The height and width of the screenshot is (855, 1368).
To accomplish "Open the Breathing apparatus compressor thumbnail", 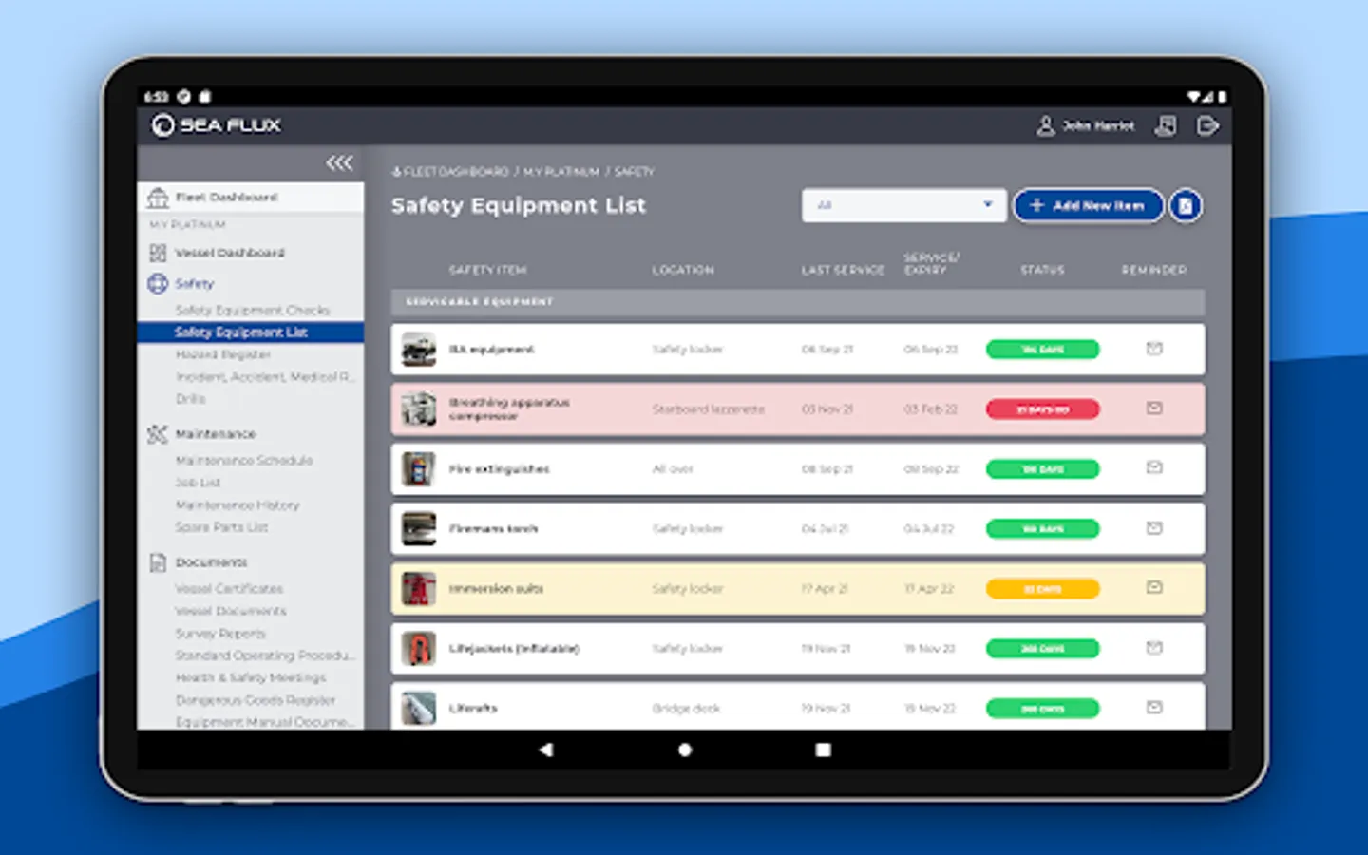I will (x=418, y=409).
